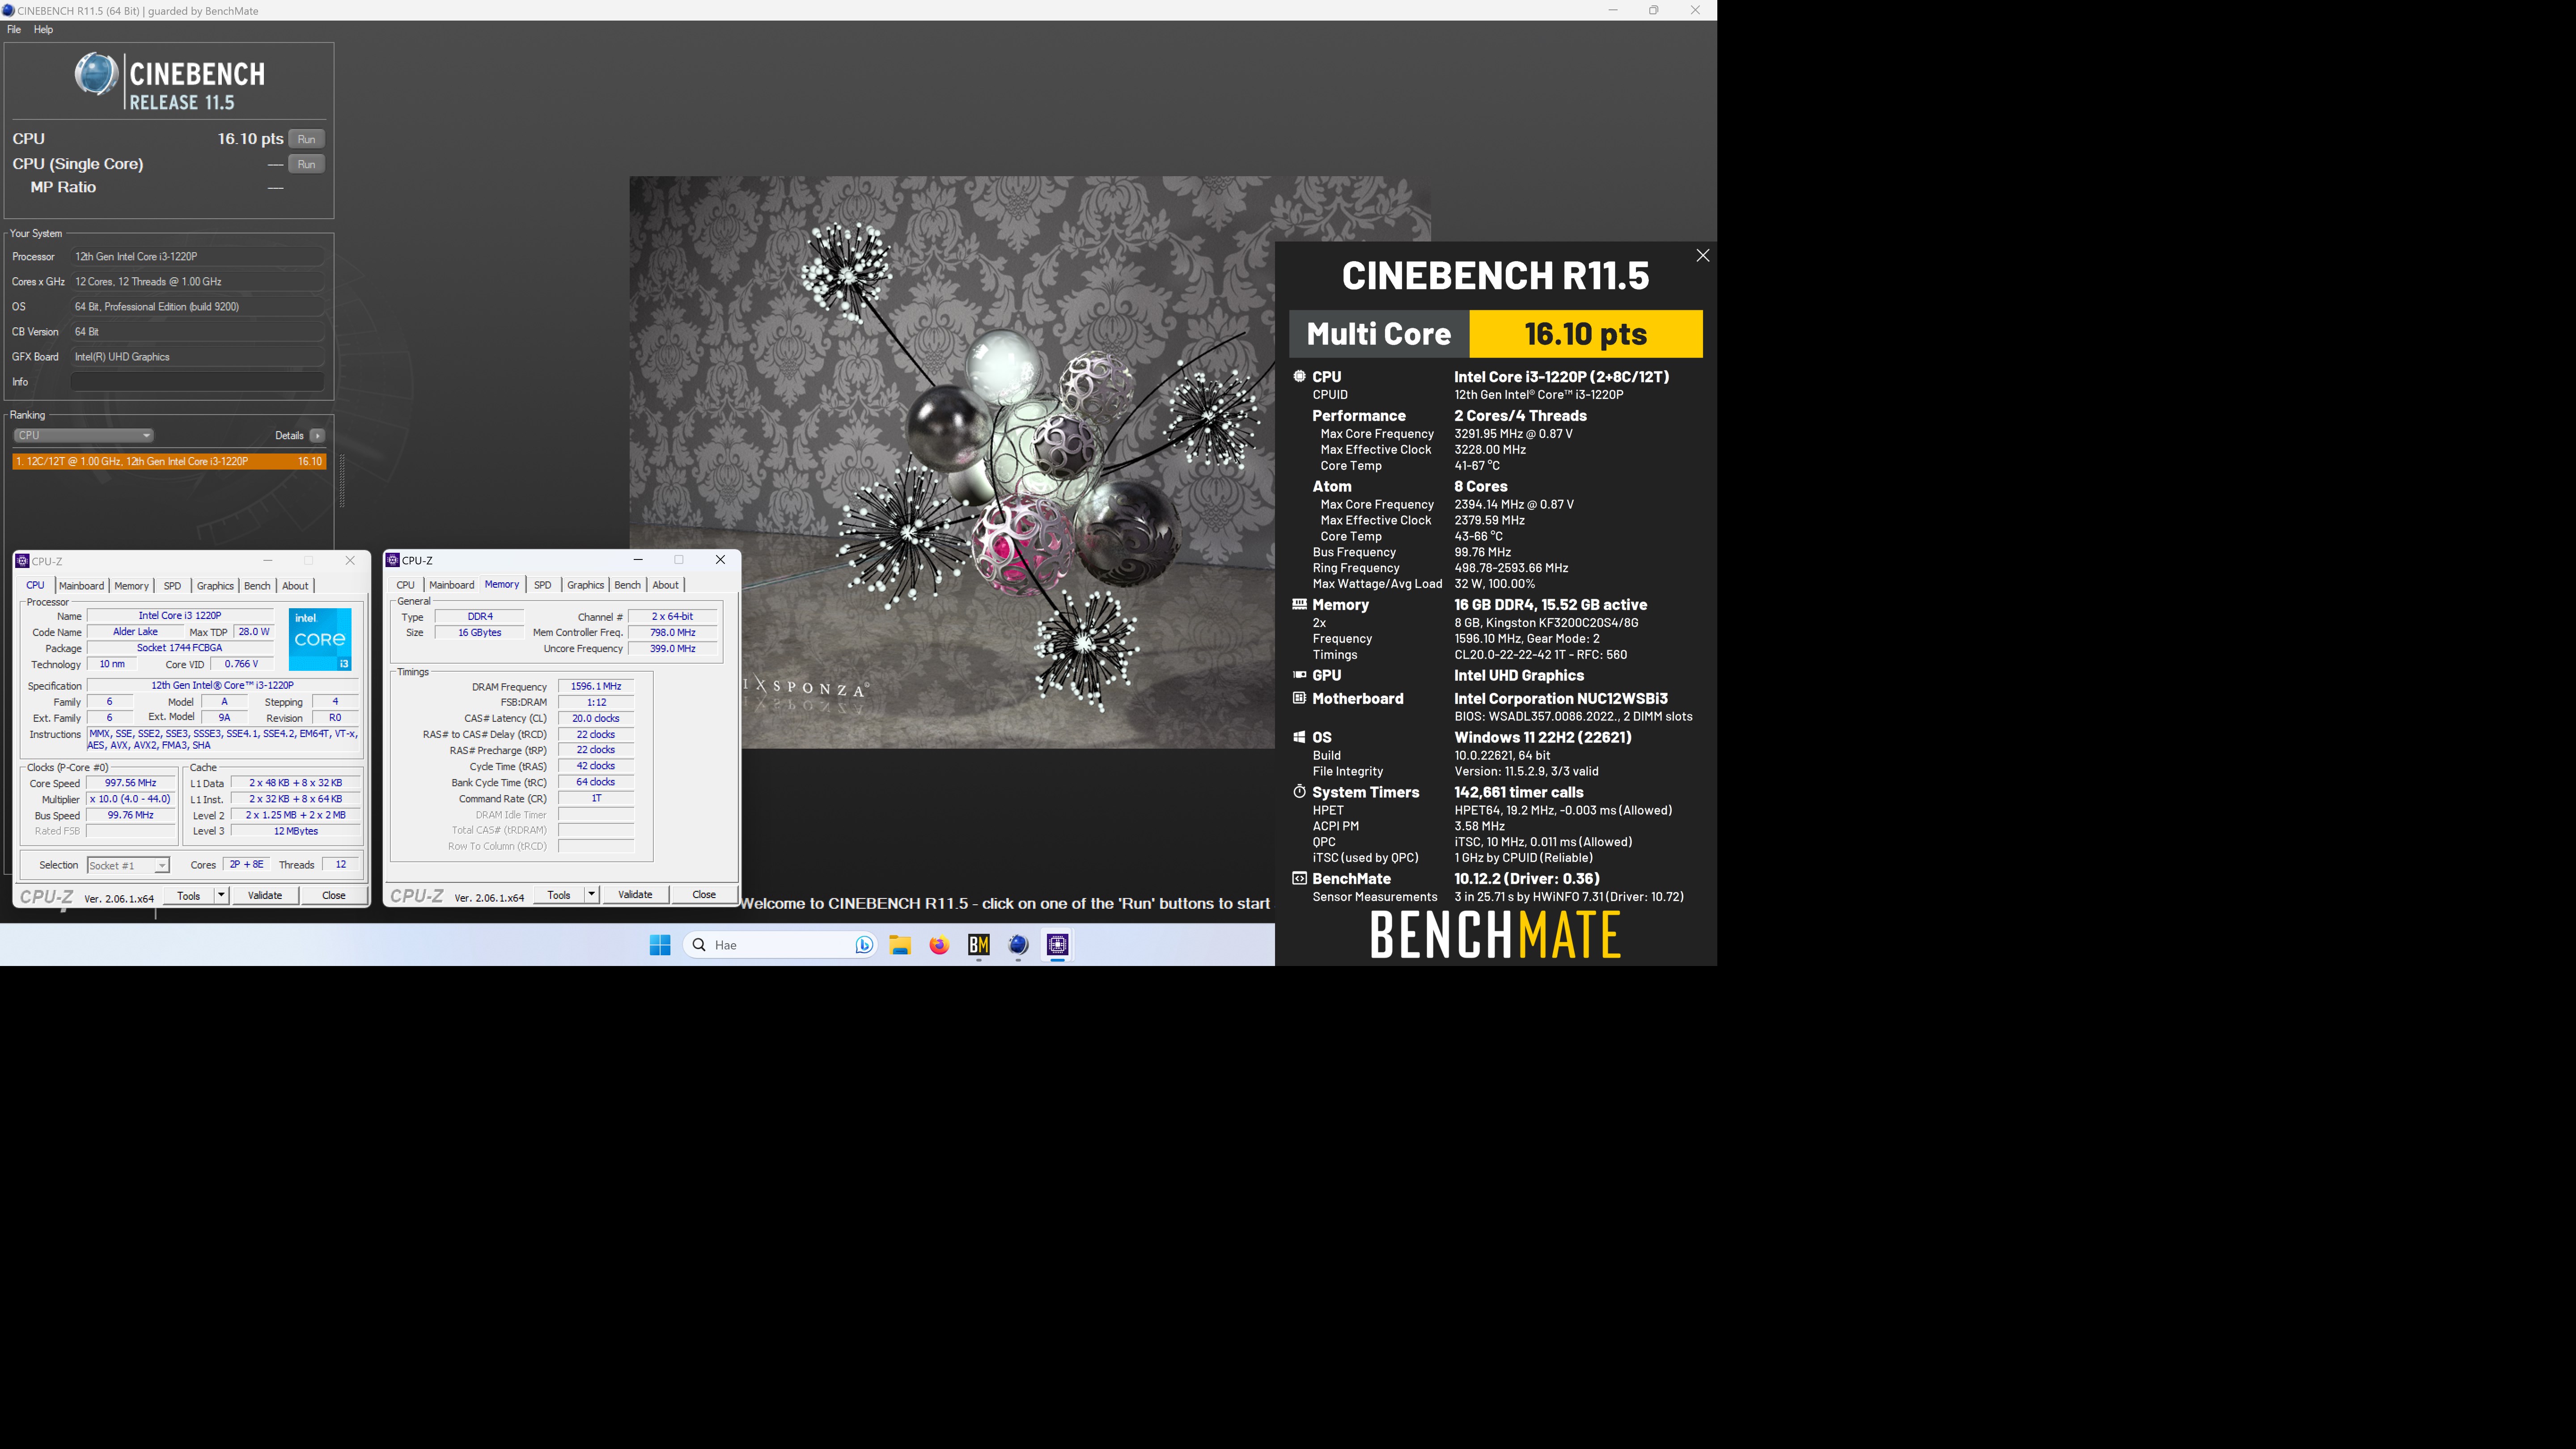2576x1449 pixels.
Task: Click the 16.10 pts score in BenchMate panel
Action: click(x=1585, y=334)
